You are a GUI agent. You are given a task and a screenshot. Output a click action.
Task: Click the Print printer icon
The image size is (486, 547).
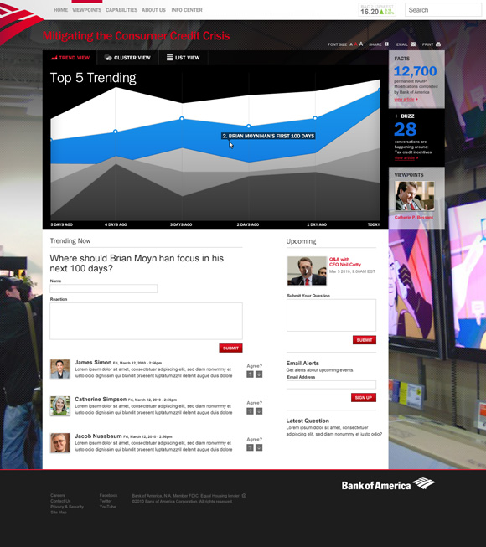[x=438, y=44]
